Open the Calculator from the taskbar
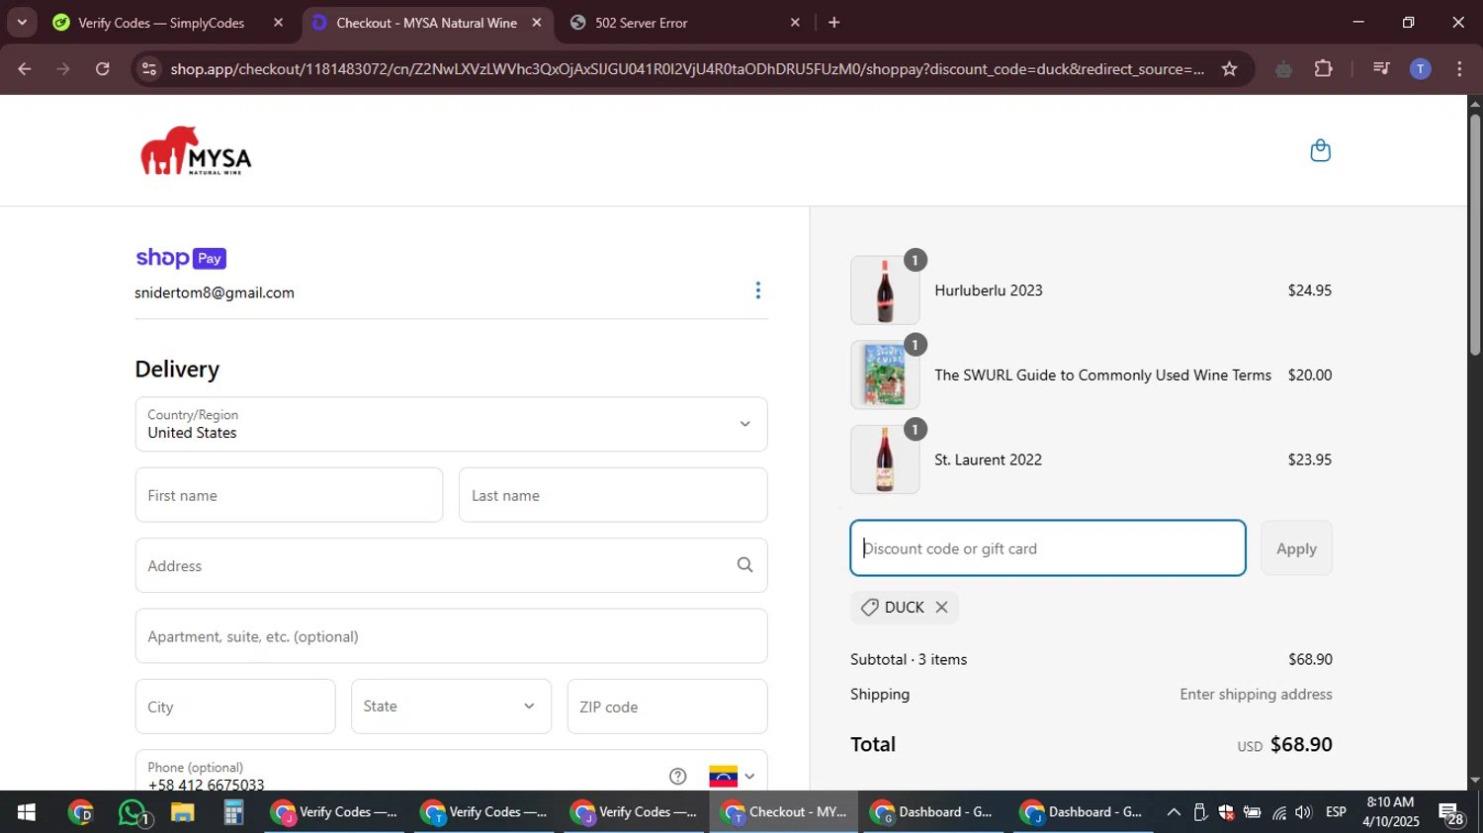Screen dimensions: 1483x833 pos(233,812)
